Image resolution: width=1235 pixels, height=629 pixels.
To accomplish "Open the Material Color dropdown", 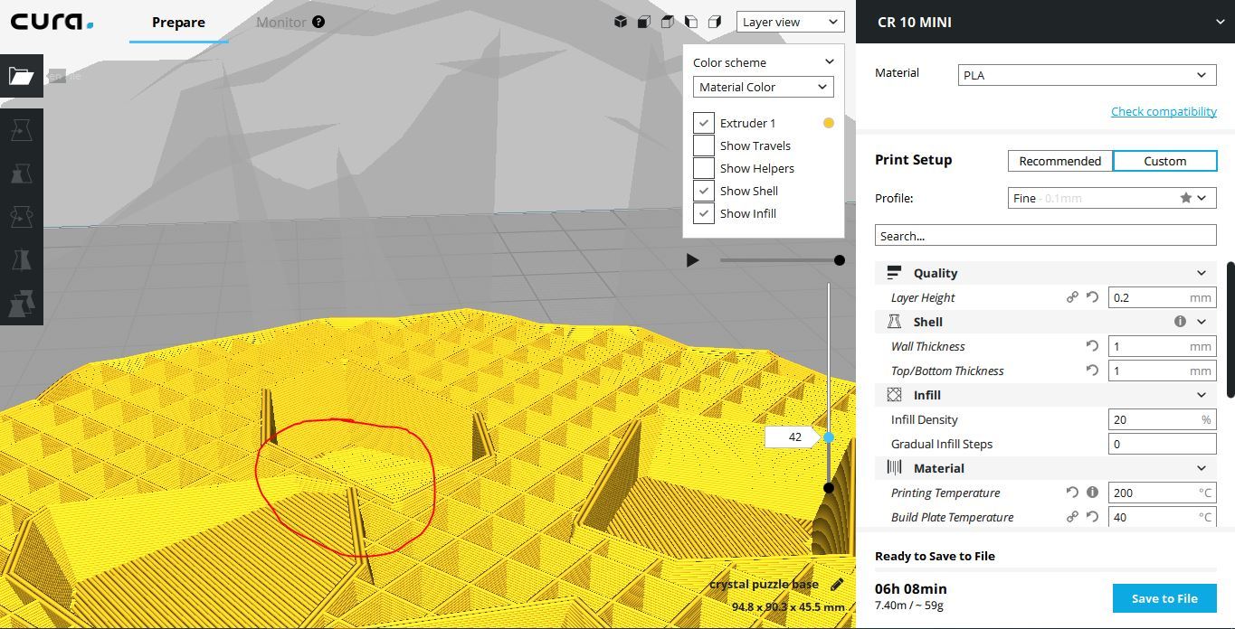I will 763,87.
